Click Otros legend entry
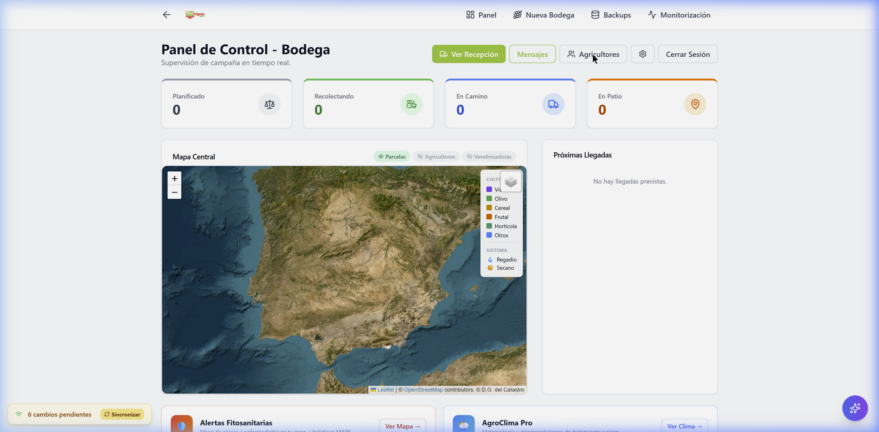Image resolution: width=879 pixels, height=432 pixels. [x=497, y=235]
